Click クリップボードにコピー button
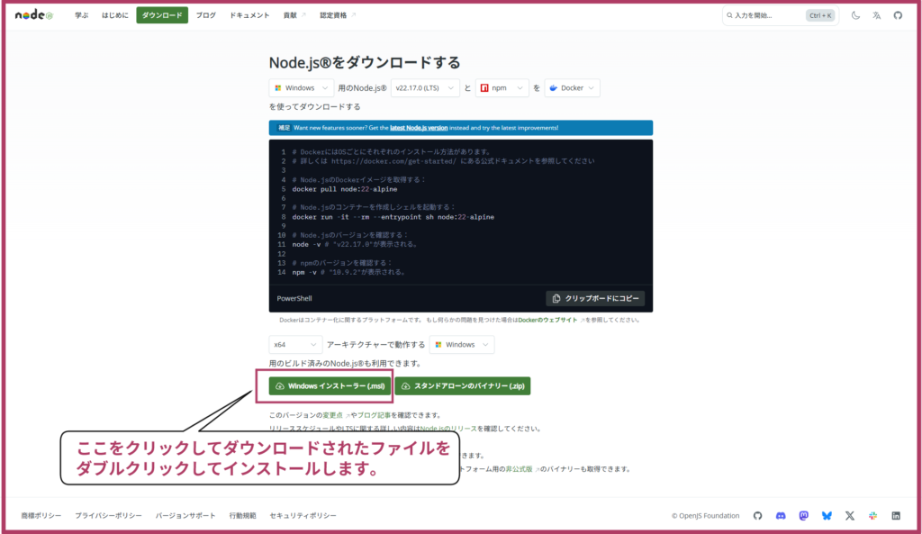 (595, 299)
